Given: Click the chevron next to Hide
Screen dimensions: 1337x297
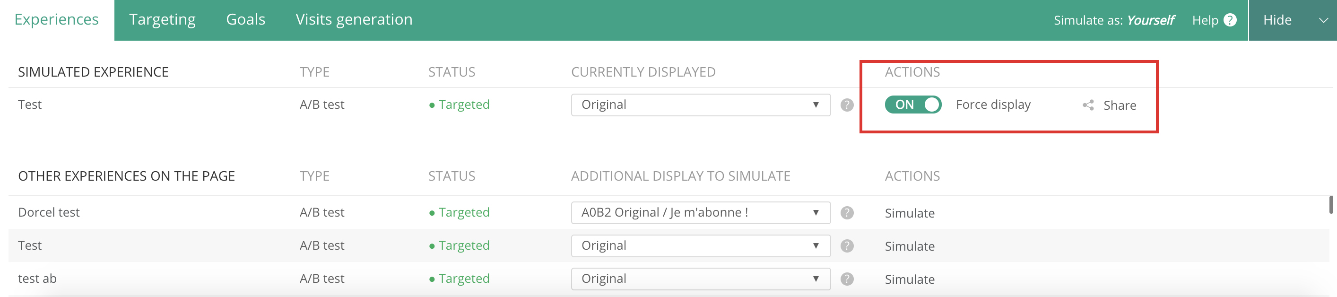Looking at the screenshot, I should tap(1323, 20).
